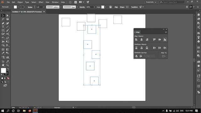Click the Align link in control bar
Image resolution: width=201 pixels, height=113 pixels.
(116, 7)
